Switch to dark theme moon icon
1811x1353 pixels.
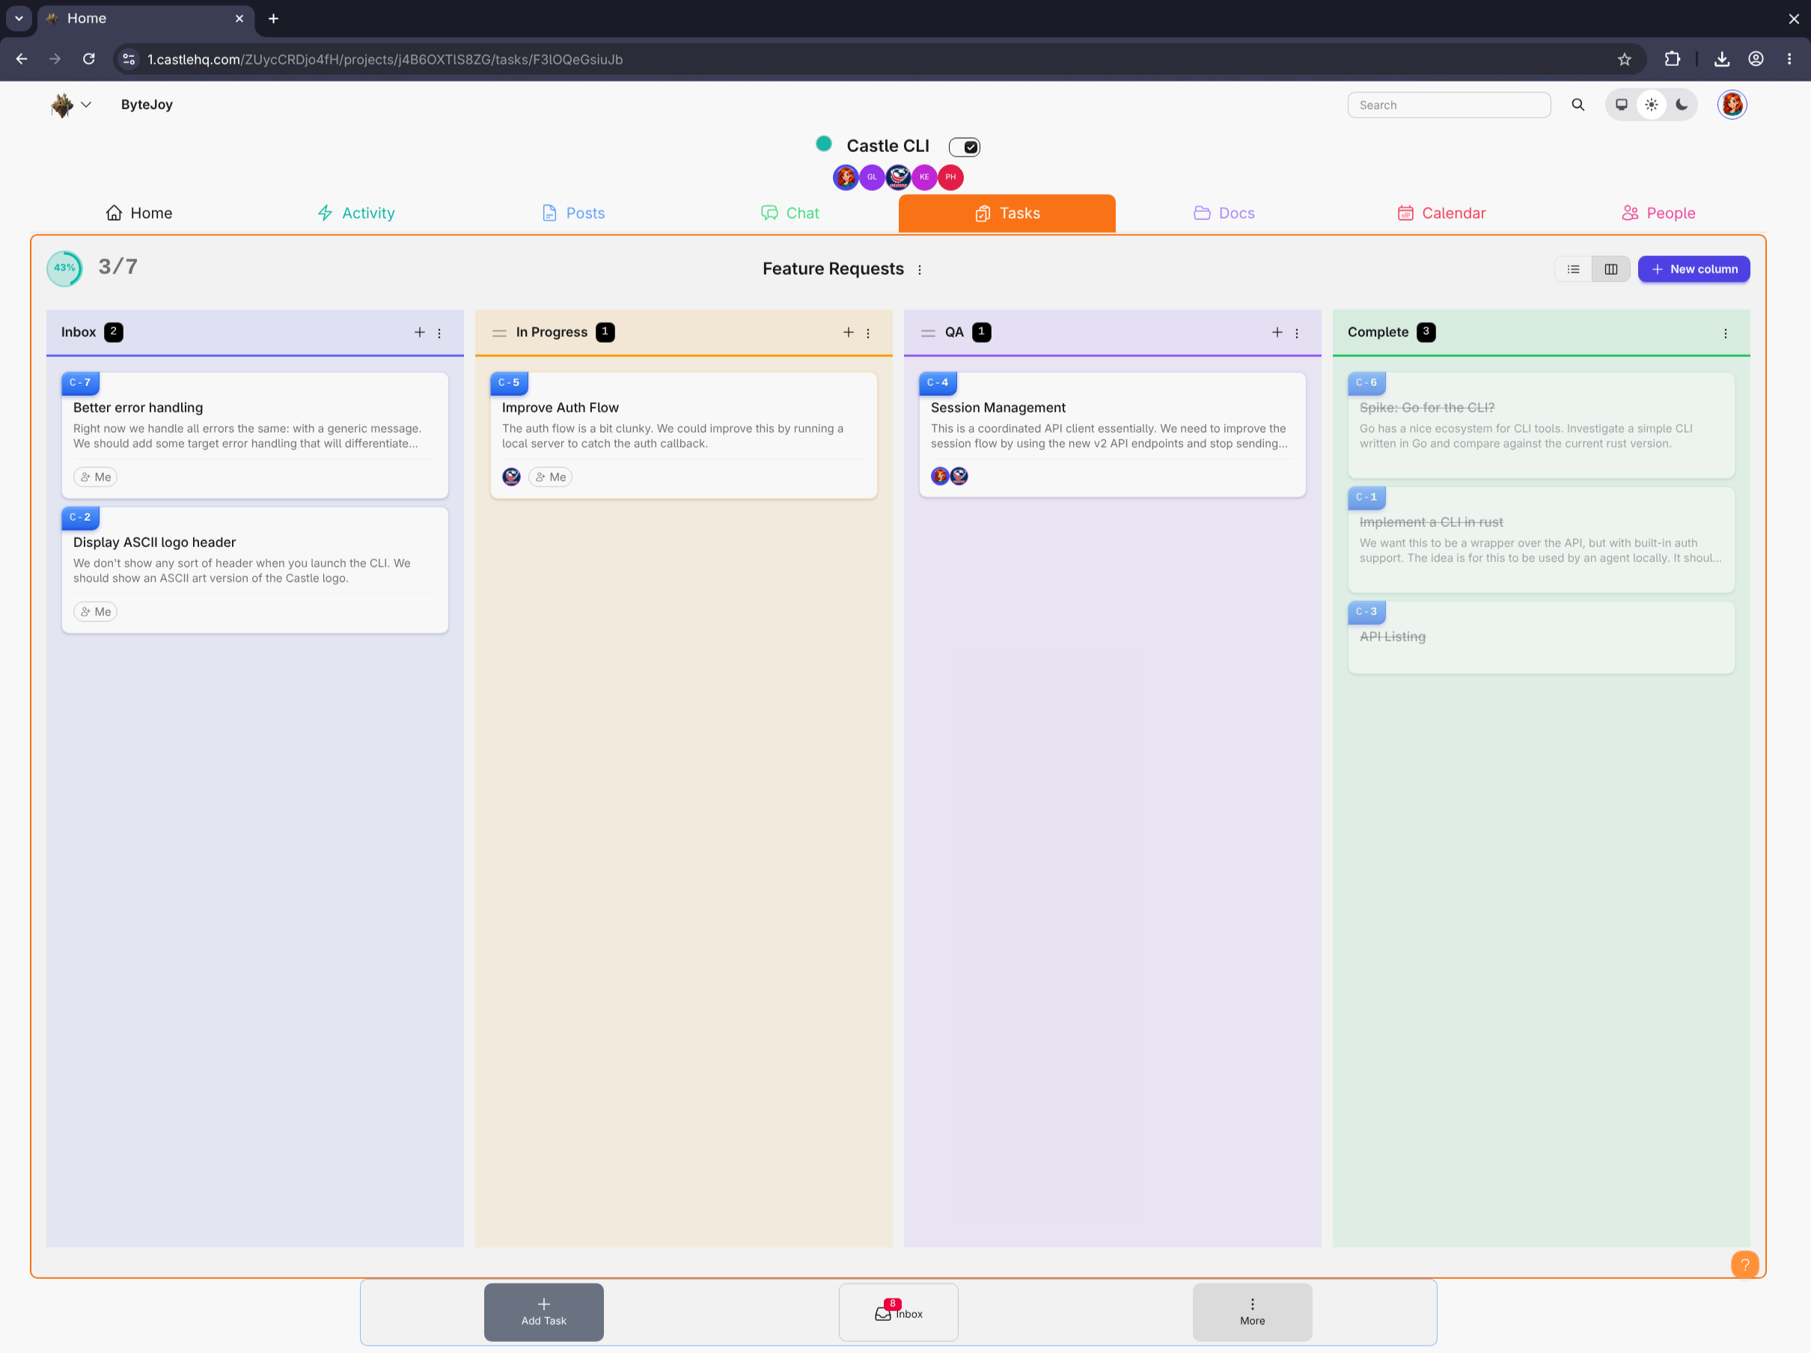(x=1682, y=105)
